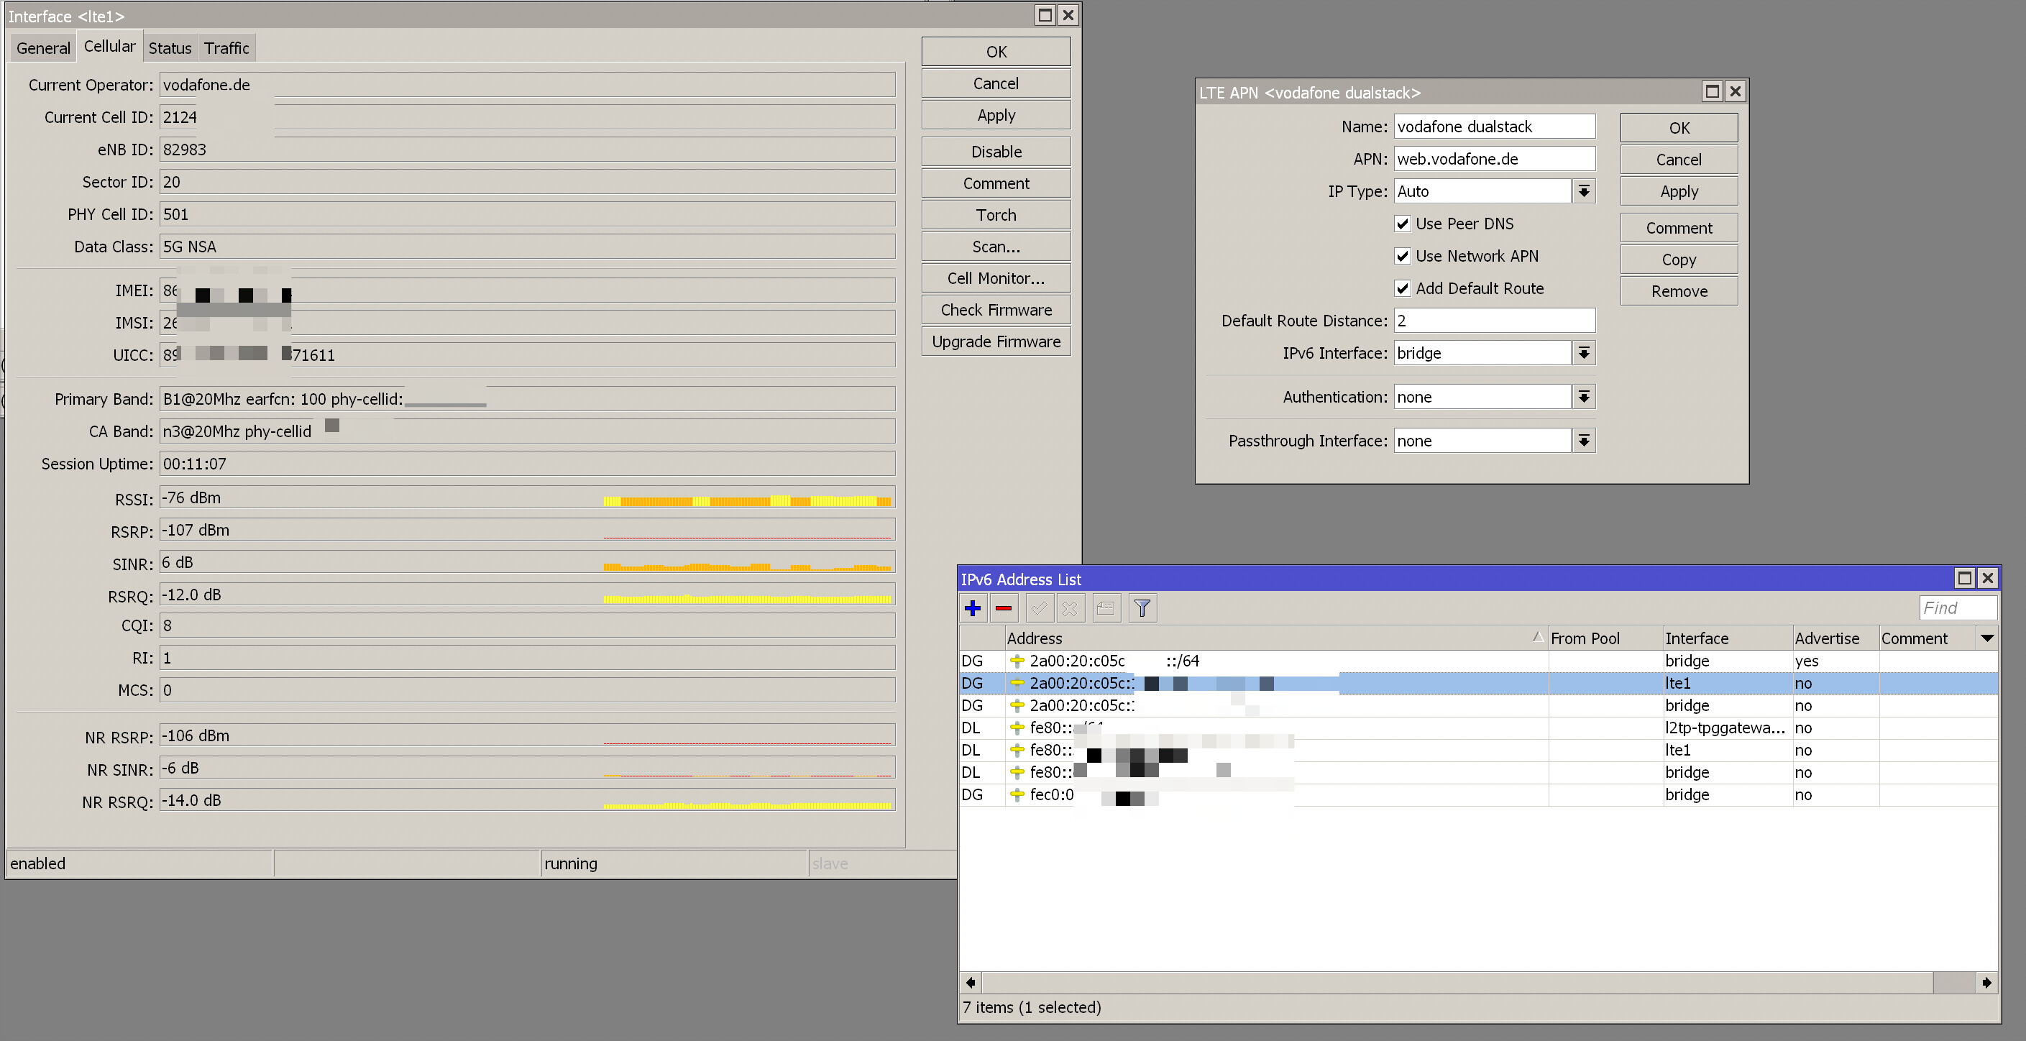The image size is (2026, 1041).
Task: Click Upgrade Firmware button
Action: click(x=996, y=341)
